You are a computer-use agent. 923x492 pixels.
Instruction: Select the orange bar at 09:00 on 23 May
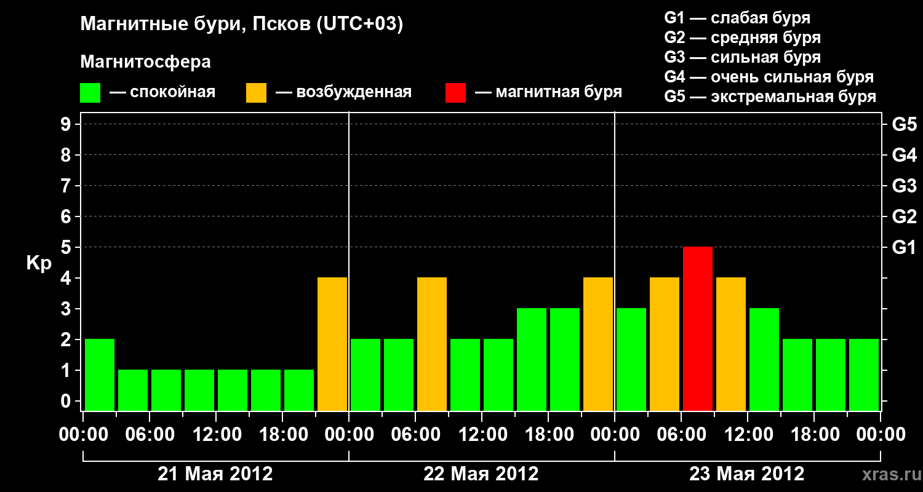coord(731,344)
